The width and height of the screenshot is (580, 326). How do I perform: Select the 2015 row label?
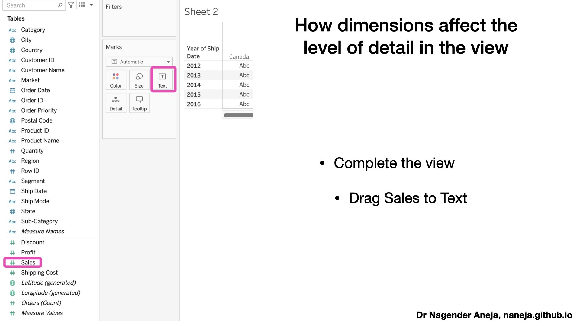pyautogui.click(x=194, y=95)
